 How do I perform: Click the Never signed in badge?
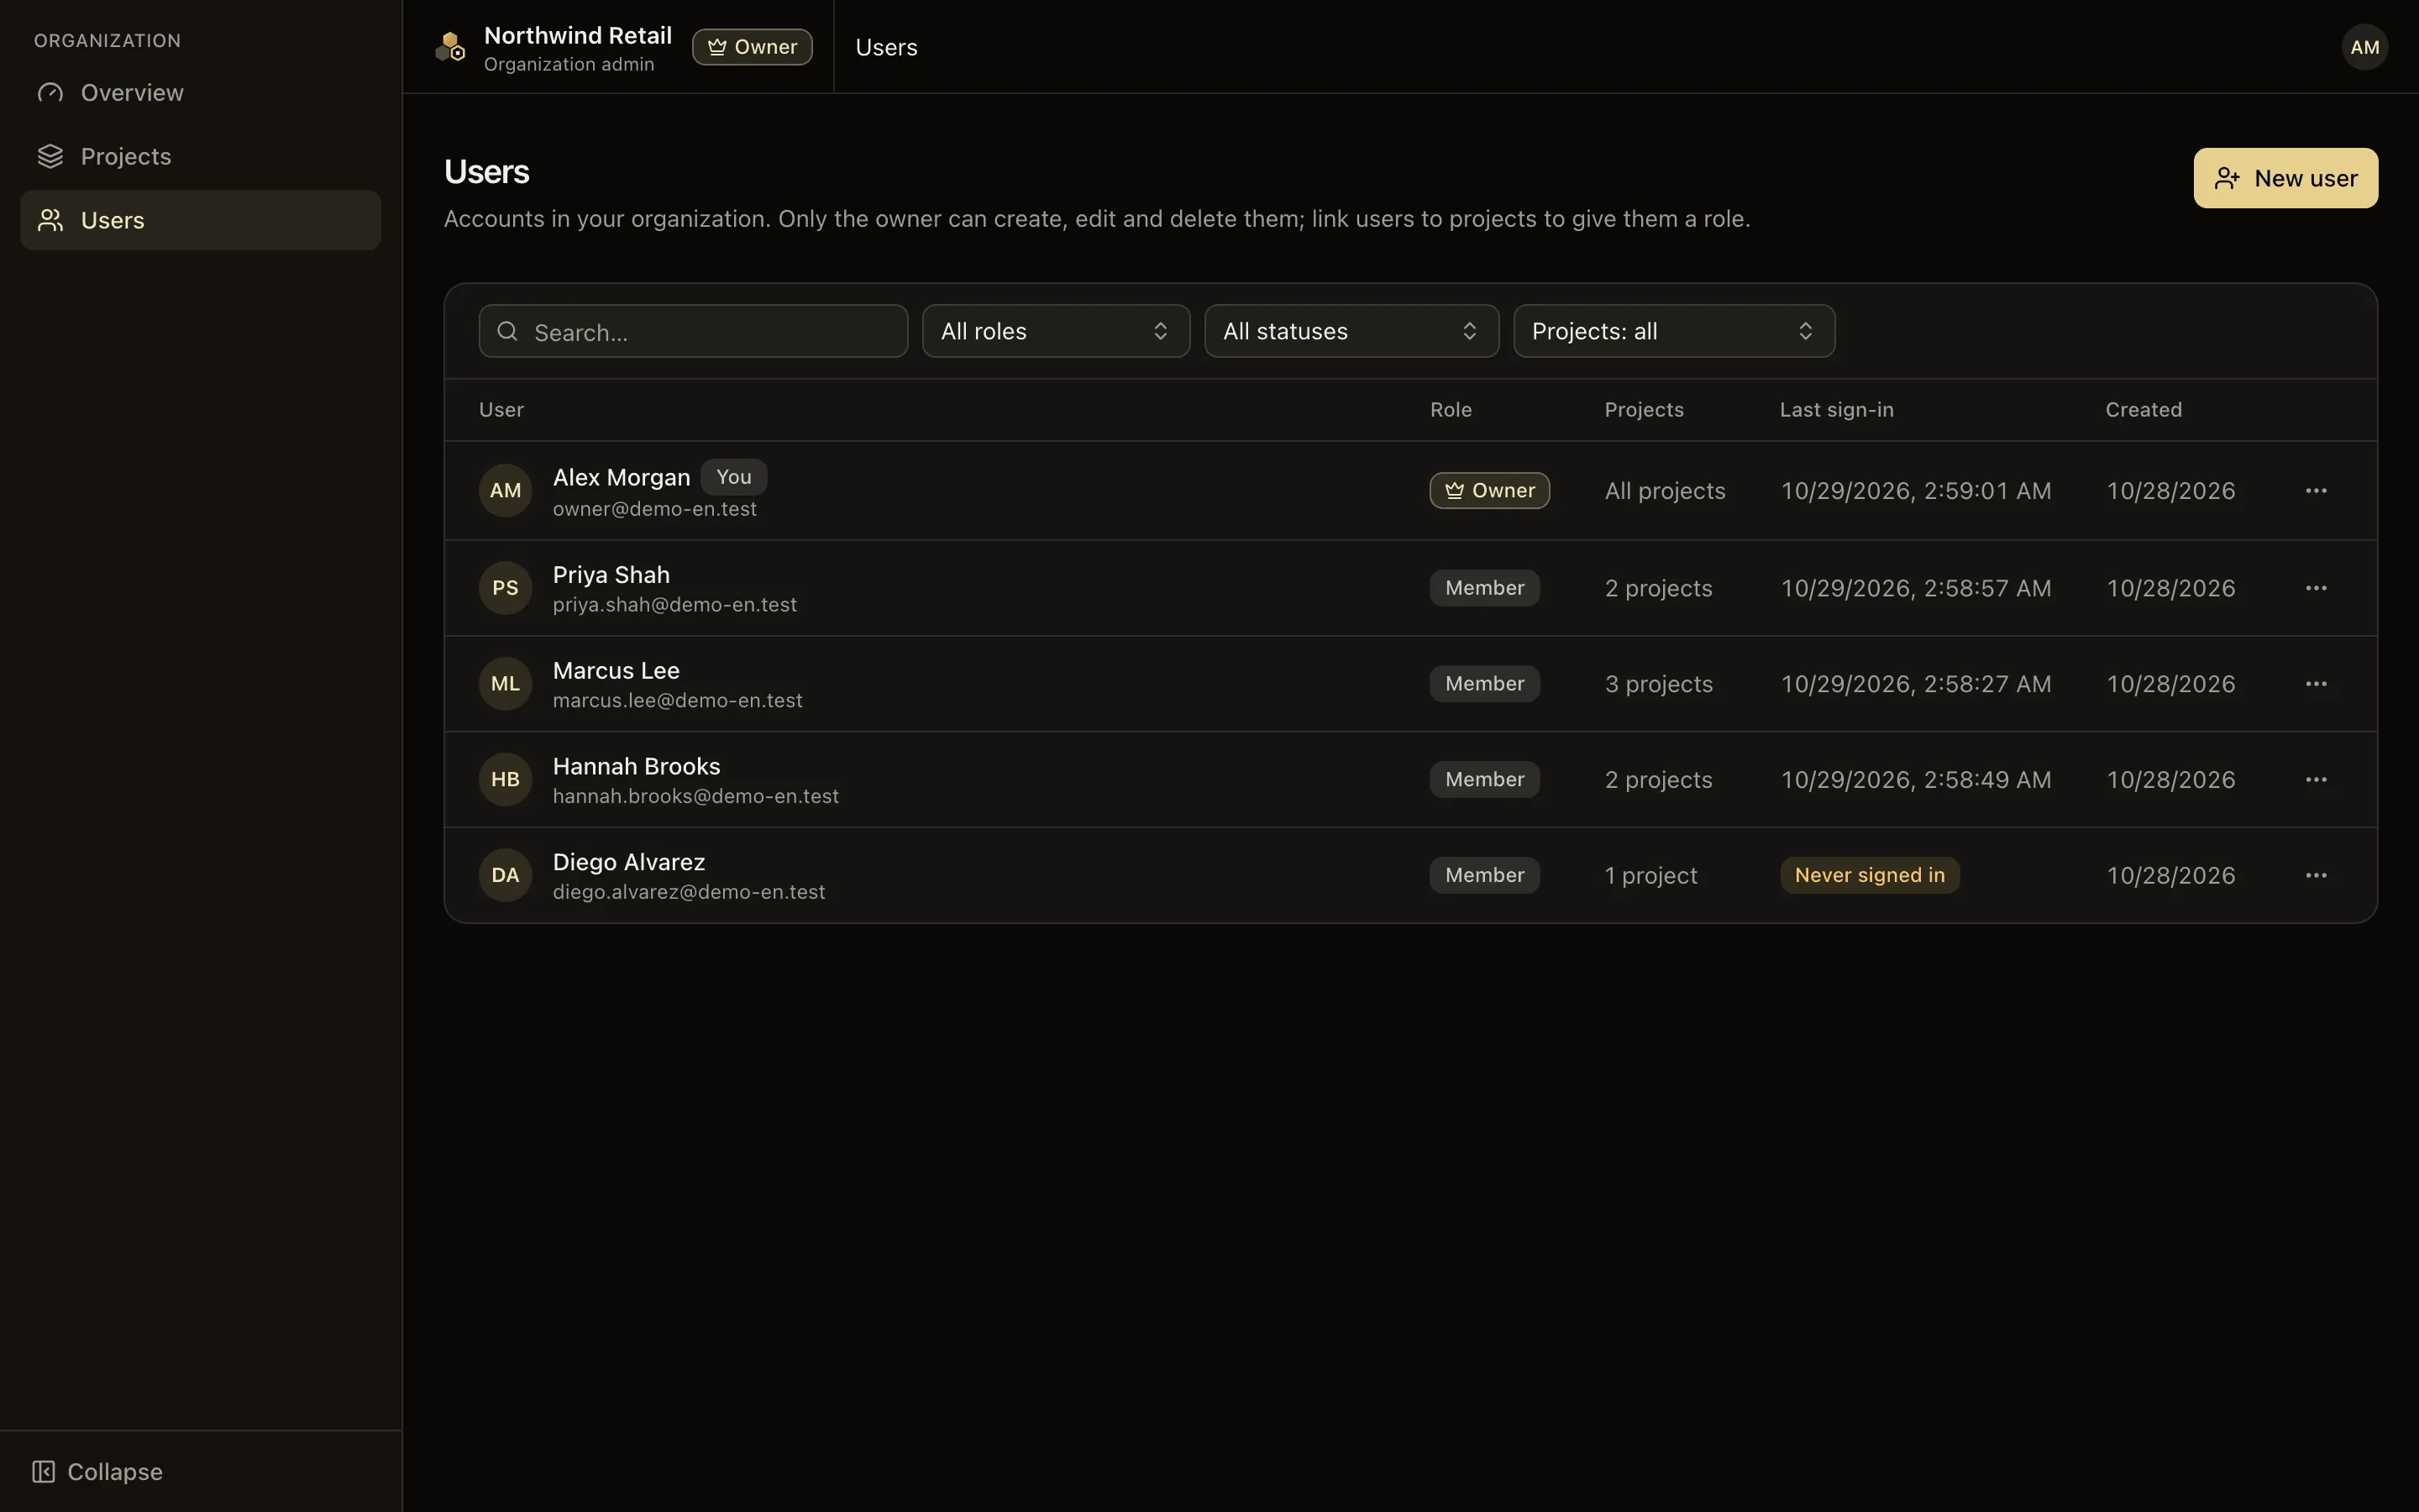coord(1869,875)
